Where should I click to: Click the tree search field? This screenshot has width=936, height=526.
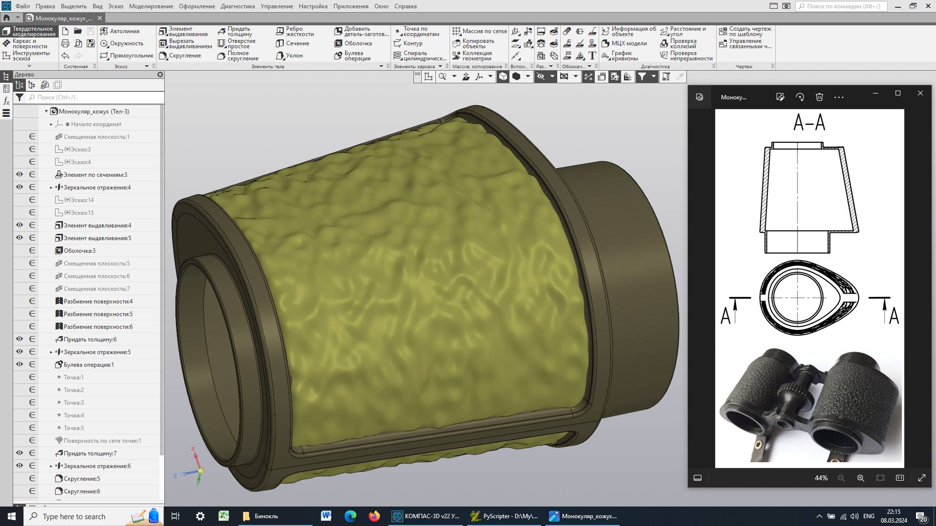pos(95,97)
